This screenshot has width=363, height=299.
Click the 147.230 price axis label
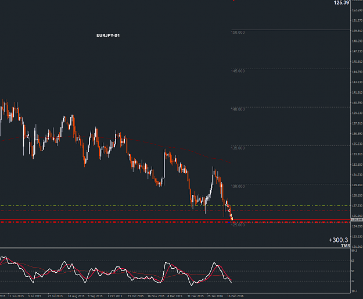click(x=357, y=51)
